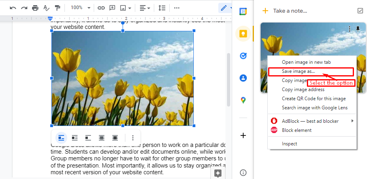The width and height of the screenshot is (367, 179).
Task: Click new list checkbox in Keep
Action: tap(360, 11)
